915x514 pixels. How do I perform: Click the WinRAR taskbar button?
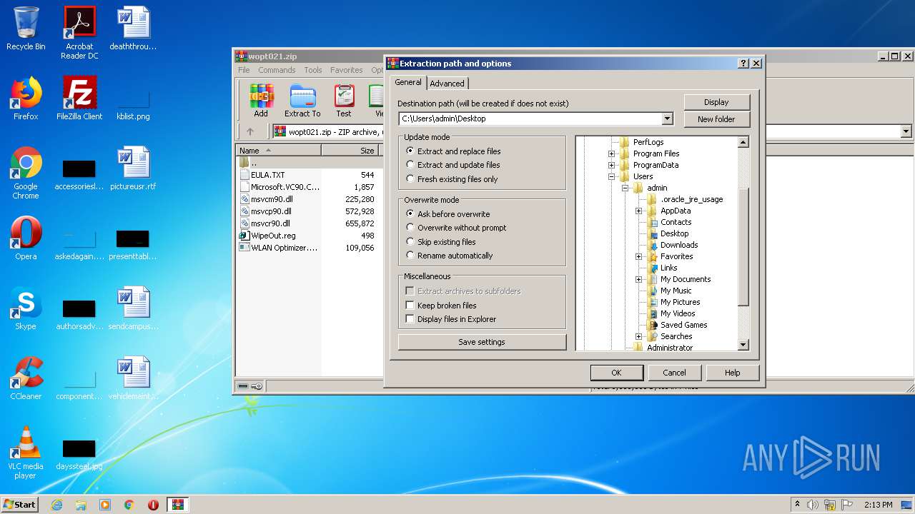click(178, 505)
